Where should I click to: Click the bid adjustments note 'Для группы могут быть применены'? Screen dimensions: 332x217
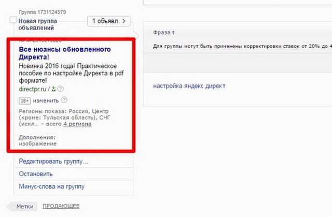click(x=242, y=46)
